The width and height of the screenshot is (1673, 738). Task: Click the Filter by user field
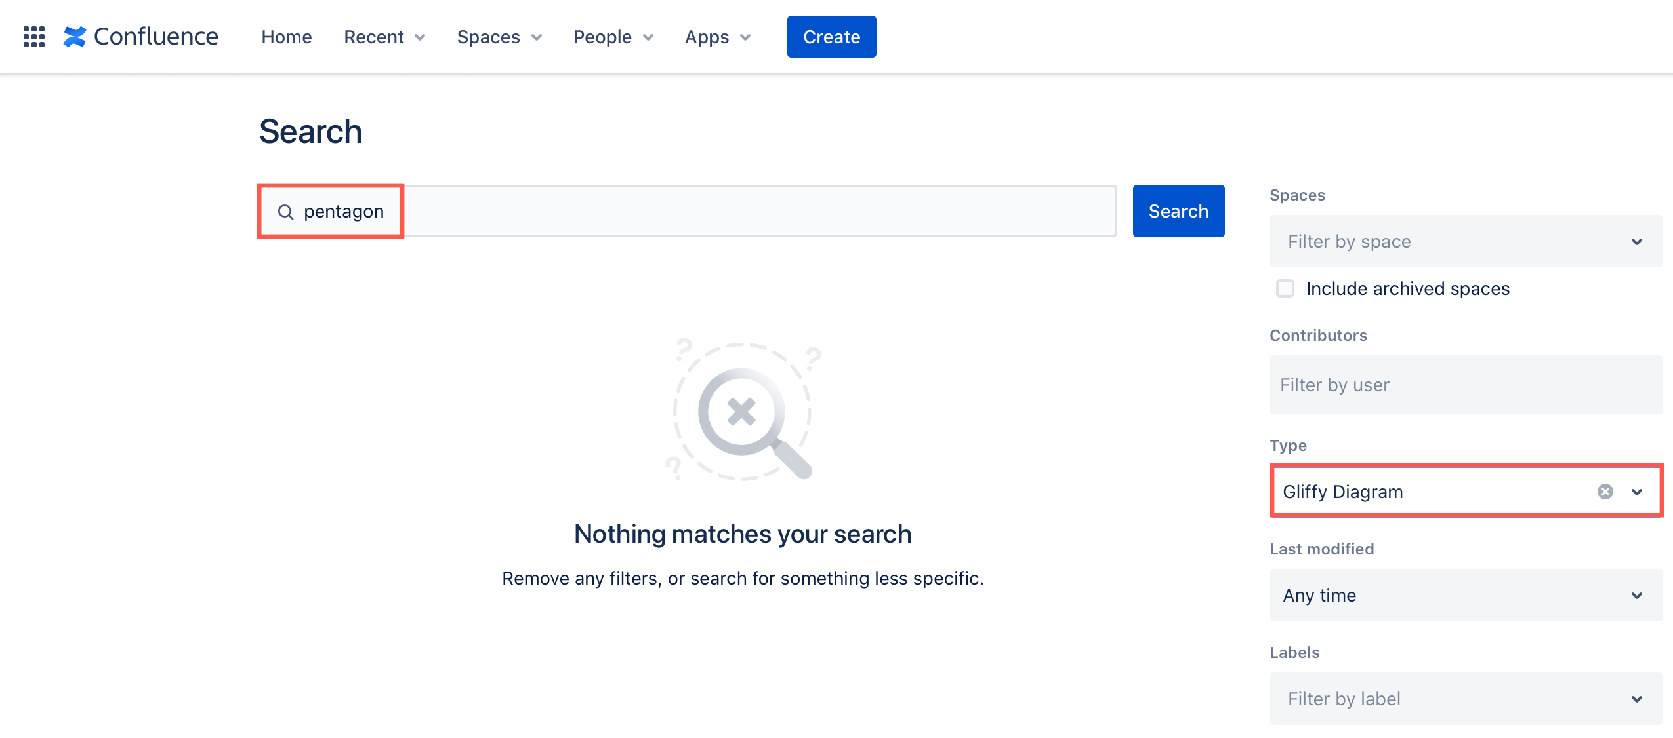pos(1466,385)
